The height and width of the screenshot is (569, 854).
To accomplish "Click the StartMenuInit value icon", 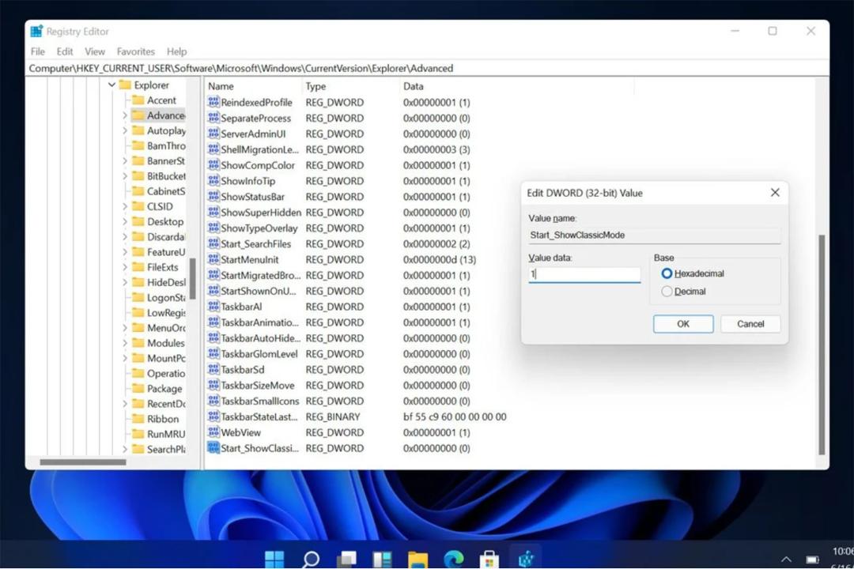I will [x=213, y=259].
